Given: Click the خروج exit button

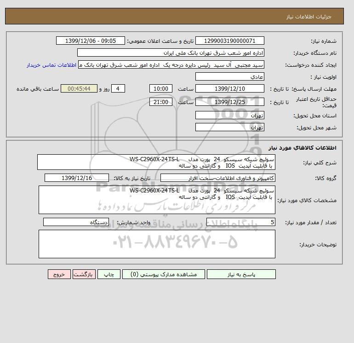Looking at the screenshot, I should tap(59, 274).
